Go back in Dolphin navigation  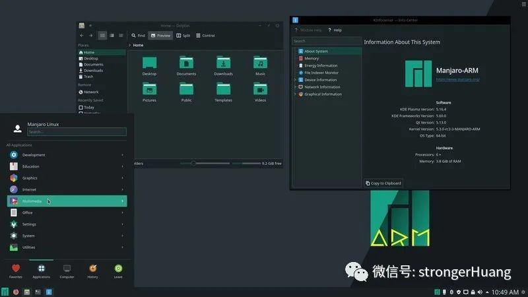coord(81,36)
